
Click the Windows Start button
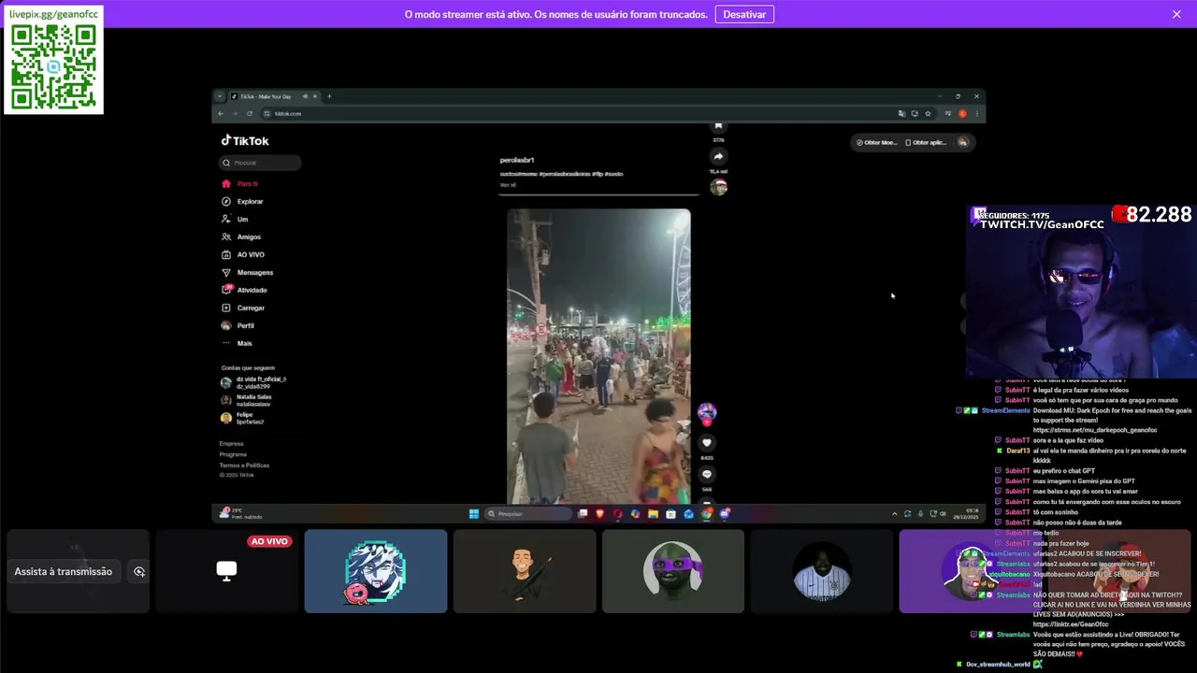[x=474, y=513]
